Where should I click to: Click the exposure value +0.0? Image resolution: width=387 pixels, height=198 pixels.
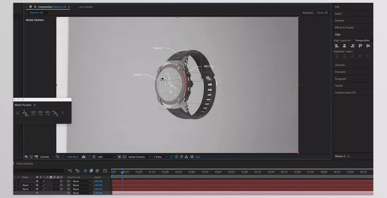[x=198, y=157]
